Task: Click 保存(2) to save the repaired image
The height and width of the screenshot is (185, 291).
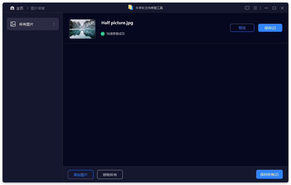Action: point(270,28)
